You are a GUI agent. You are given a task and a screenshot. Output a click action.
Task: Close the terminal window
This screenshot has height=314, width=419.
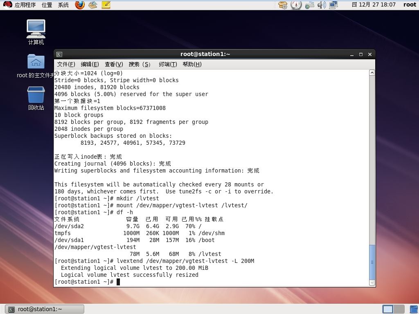(370, 54)
